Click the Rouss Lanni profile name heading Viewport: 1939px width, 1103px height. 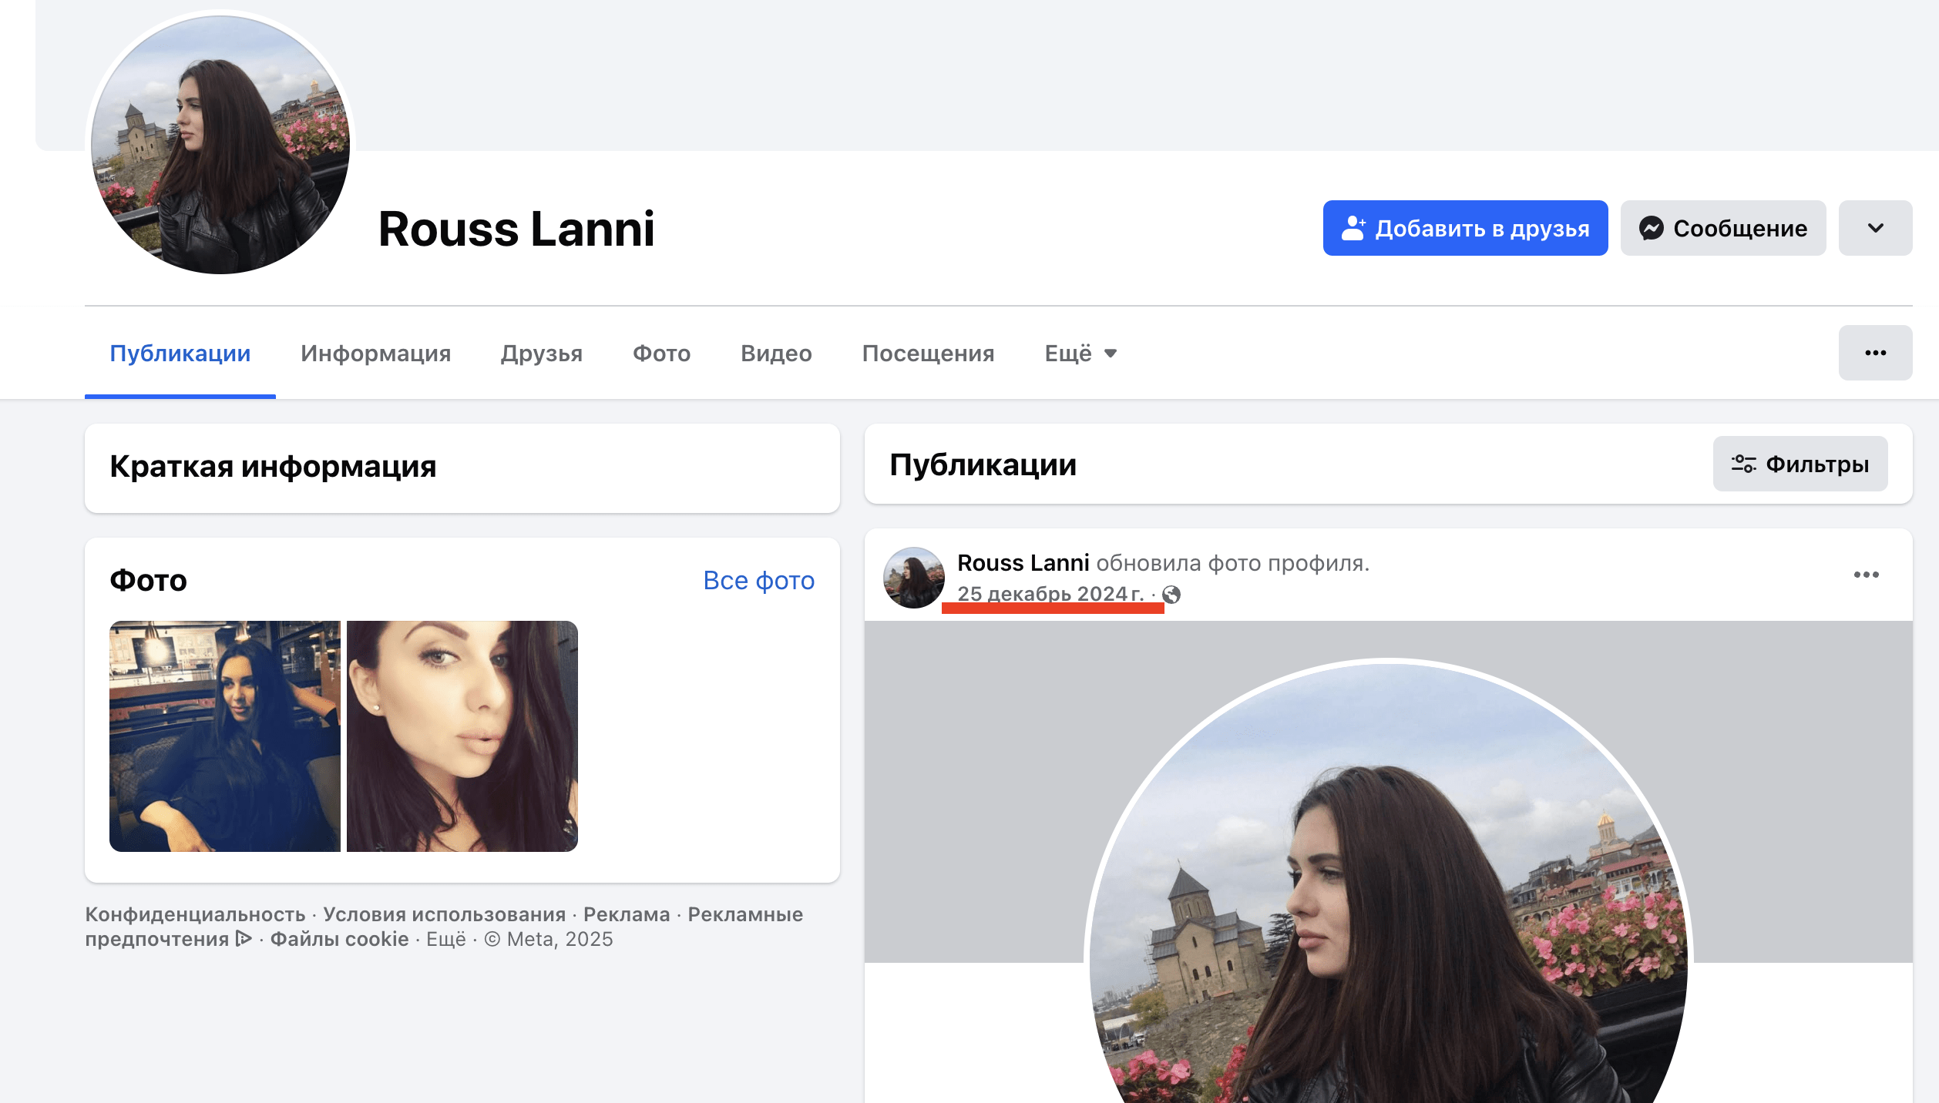(x=516, y=229)
